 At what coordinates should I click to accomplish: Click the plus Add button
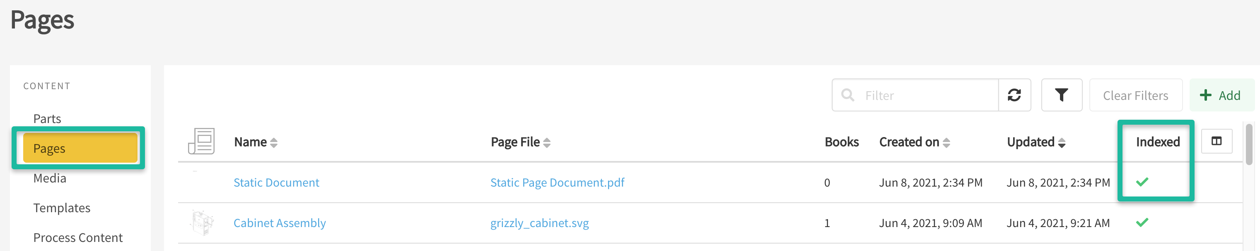(1221, 95)
